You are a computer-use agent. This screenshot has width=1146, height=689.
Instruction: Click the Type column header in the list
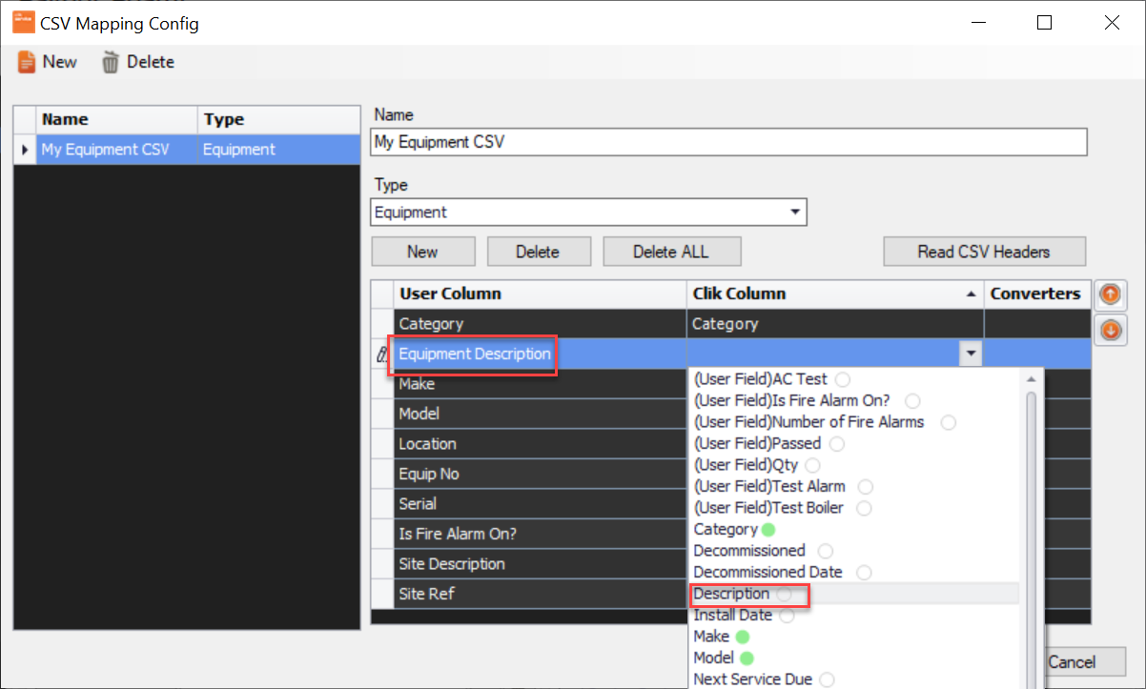coord(280,119)
